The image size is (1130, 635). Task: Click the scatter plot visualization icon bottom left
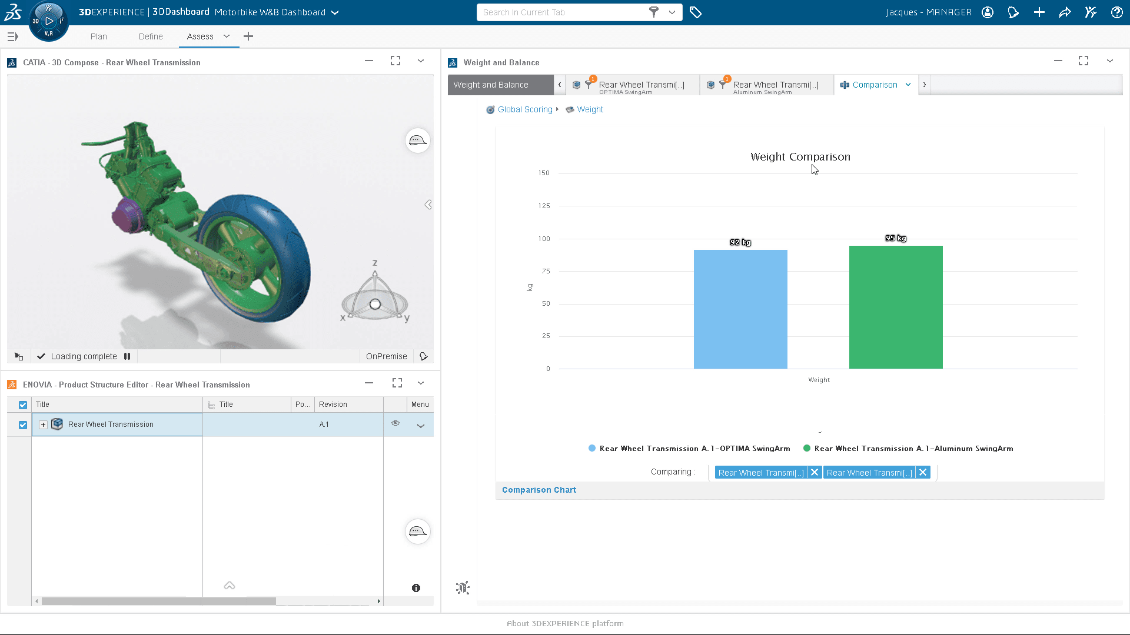(x=463, y=588)
